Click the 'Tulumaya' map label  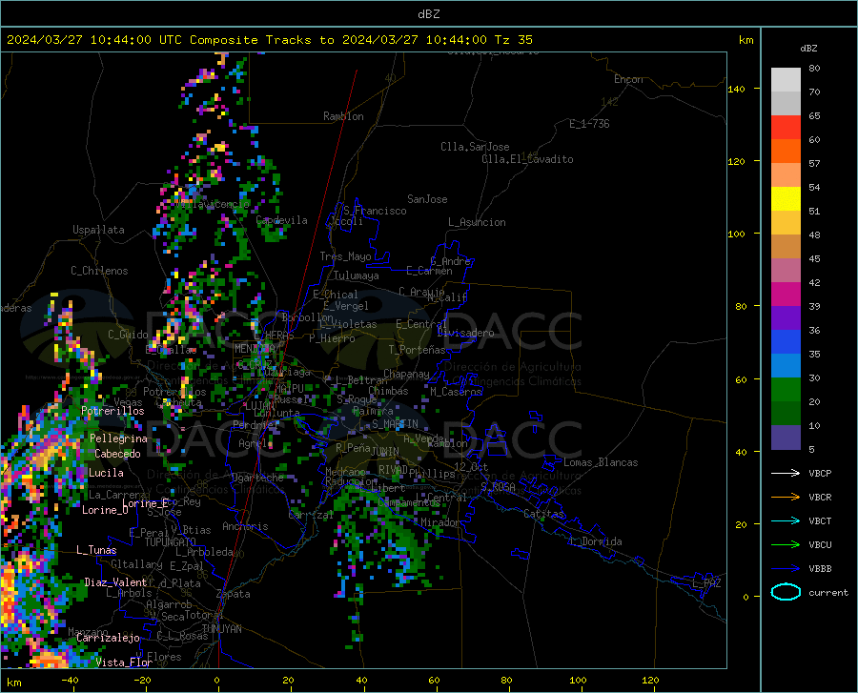357,275
